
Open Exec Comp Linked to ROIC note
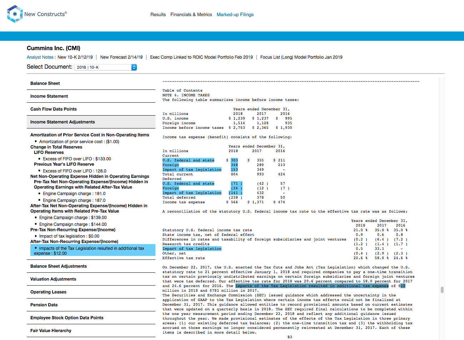pyautogui.click(x=201, y=57)
